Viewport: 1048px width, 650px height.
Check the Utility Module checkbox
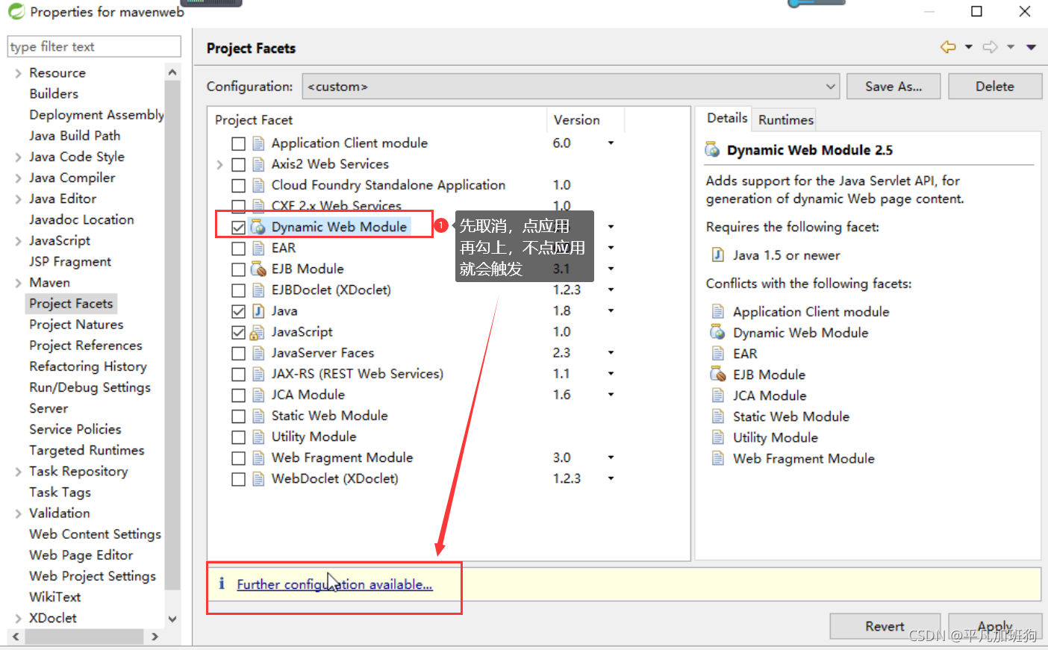(239, 437)
